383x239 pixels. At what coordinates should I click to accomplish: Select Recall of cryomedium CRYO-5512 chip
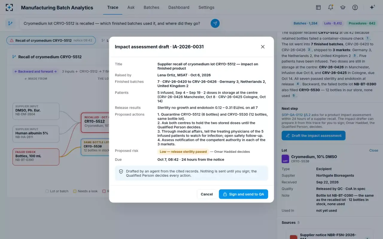[51, 40]
